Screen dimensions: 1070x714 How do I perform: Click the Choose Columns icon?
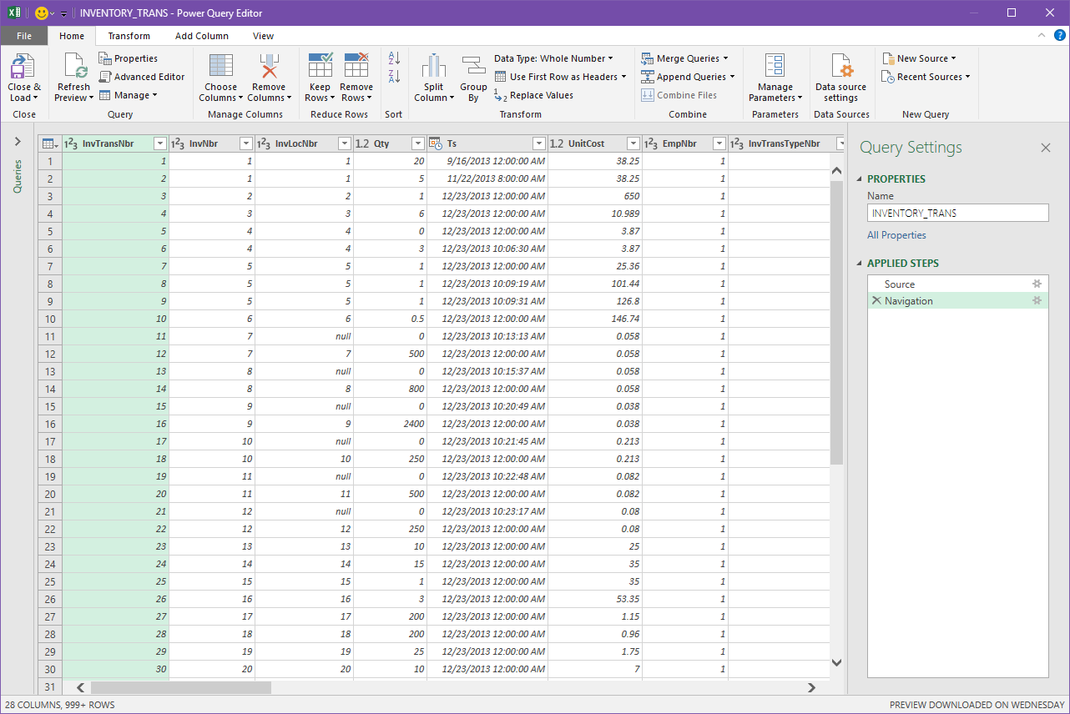coord(221,67)
